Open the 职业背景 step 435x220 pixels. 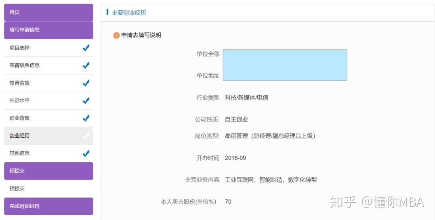19,118
